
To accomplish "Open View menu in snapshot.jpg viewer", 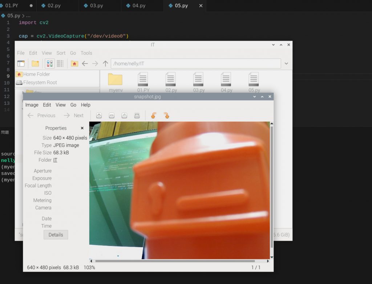I will [x=61, y=105].
